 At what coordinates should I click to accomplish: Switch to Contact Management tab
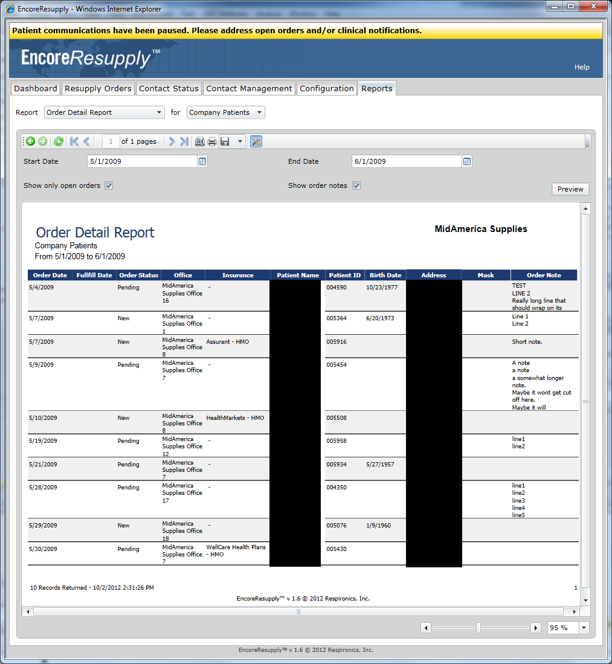coord(249,88)
